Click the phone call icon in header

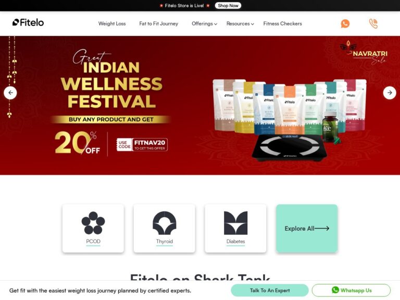pos(373,23)
